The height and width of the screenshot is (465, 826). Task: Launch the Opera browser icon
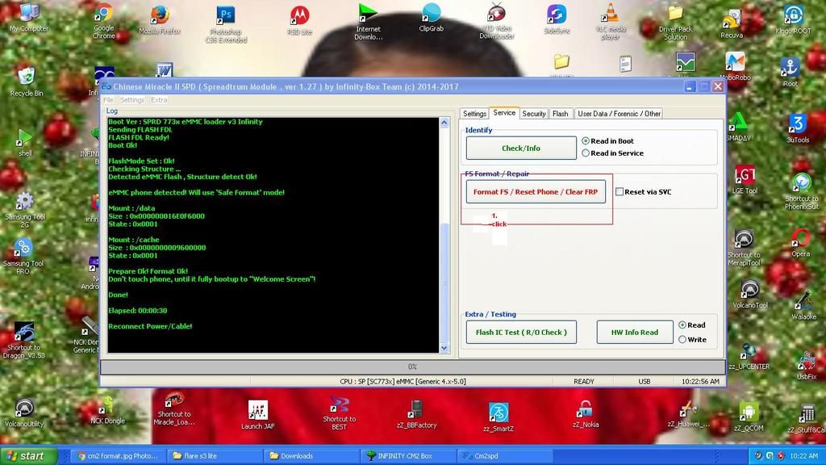click(800, 237)
